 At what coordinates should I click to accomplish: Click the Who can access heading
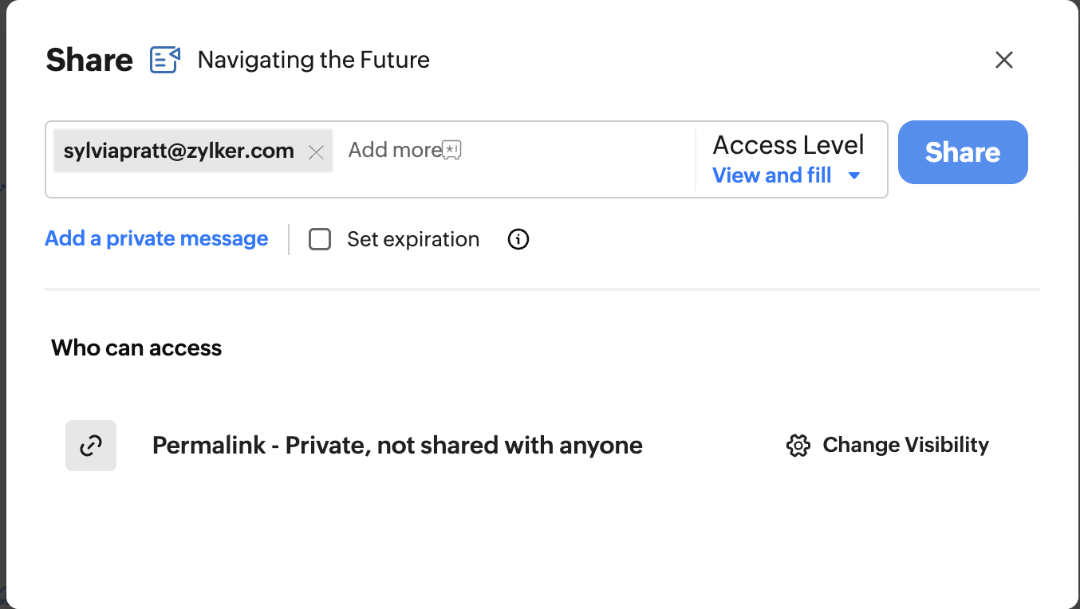pyautogui.click(x=136, y=348)
